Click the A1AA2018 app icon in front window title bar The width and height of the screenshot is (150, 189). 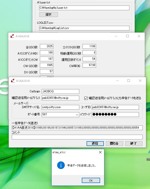pos(13,81)
